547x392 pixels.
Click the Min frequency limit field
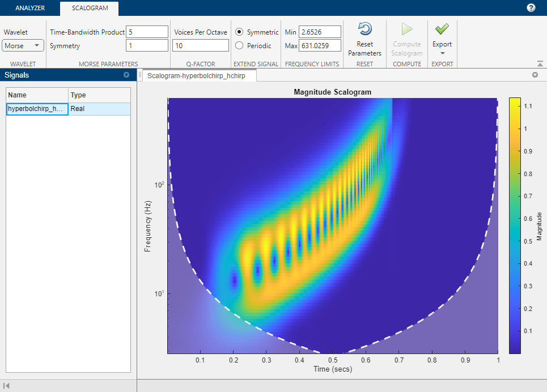[x=320, y=32]
